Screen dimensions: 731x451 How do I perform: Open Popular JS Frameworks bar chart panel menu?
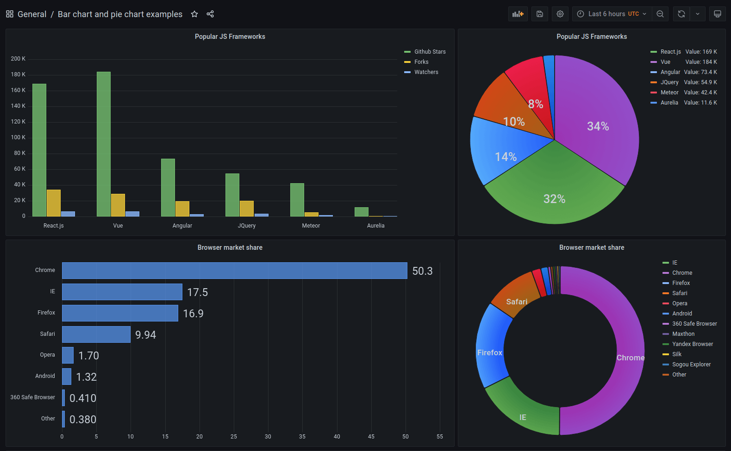(230, 37)
